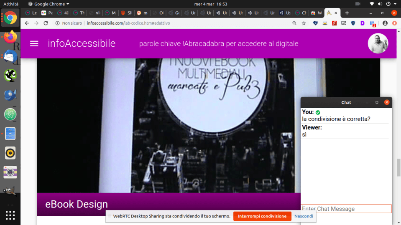The width and height of the screenshot is (401, 225).
Task: Open a new browser tab
Action: pos(347,13)
